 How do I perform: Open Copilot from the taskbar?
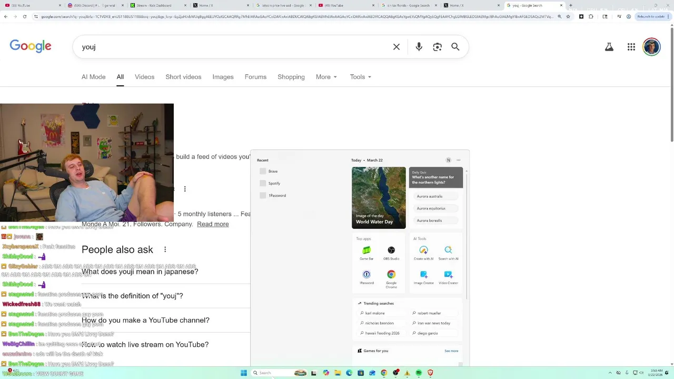[x=326, y=373]
